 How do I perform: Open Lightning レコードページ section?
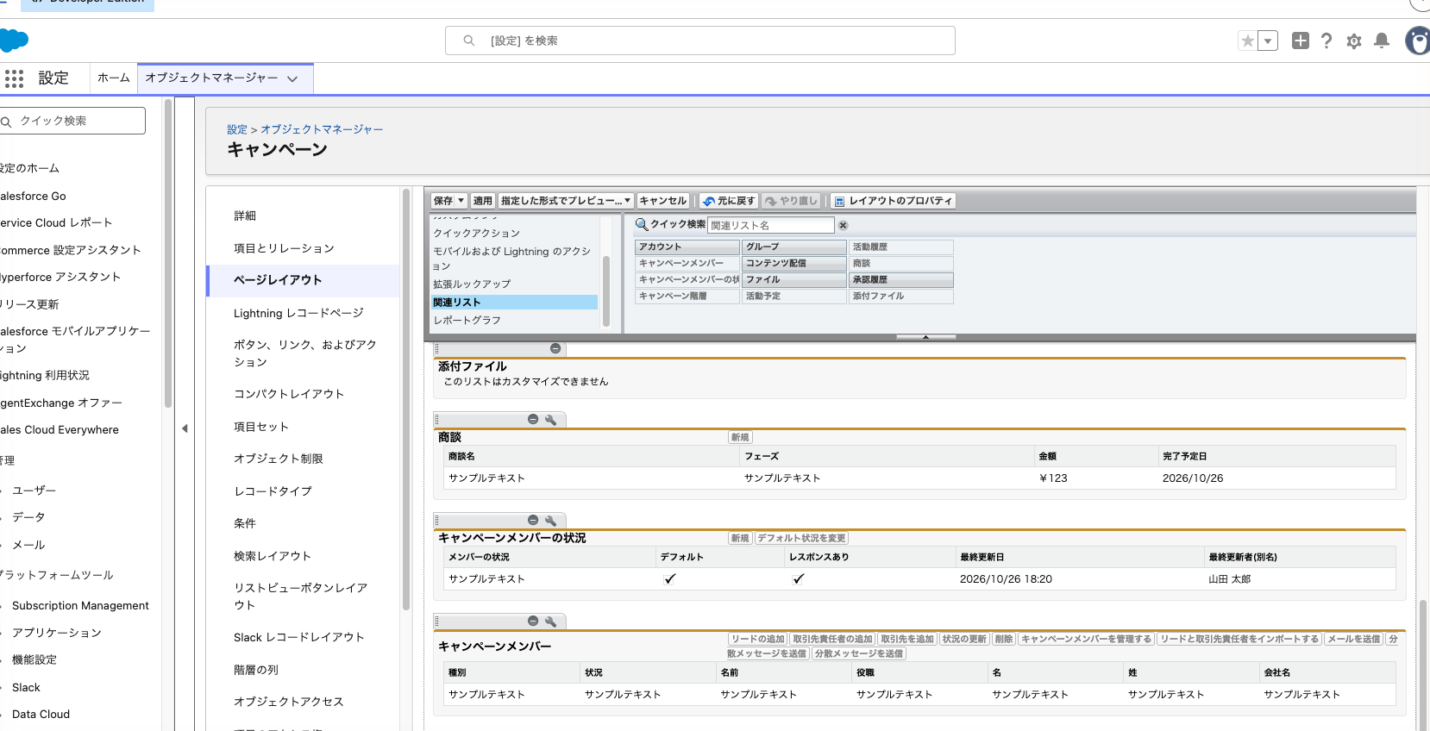coord(298,313)
